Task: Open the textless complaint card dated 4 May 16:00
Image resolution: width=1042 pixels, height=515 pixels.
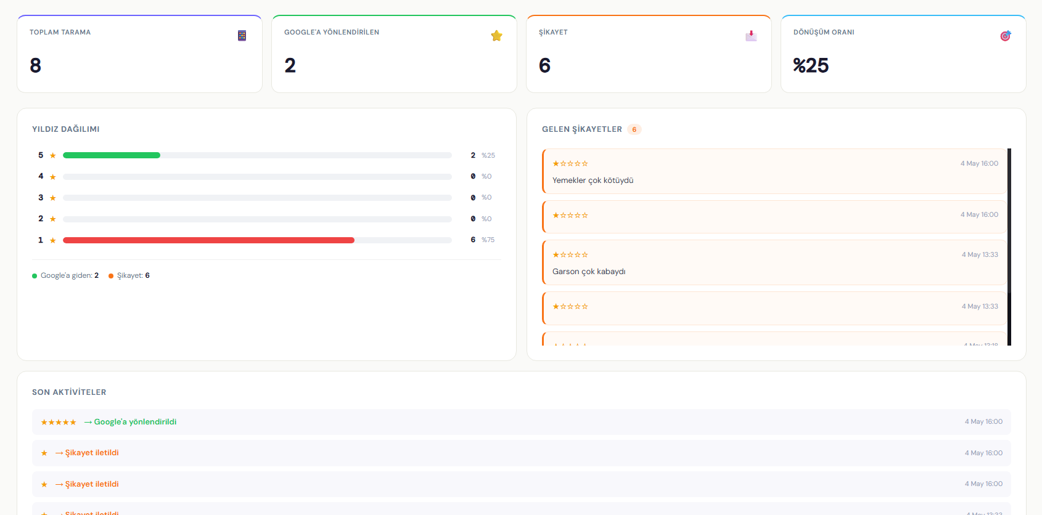Action: [775, 217]
